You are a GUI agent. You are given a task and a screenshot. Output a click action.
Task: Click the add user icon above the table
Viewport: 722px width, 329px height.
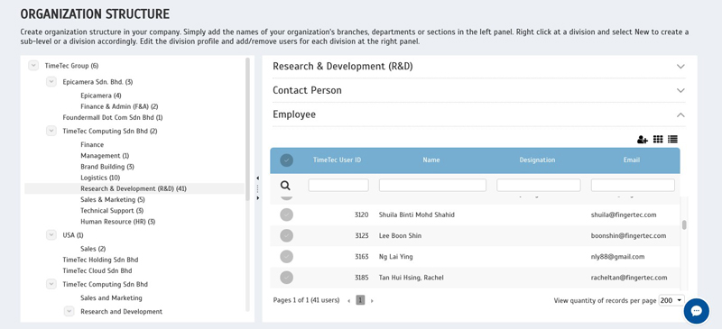pyautogui.click(x=643, y=140)
